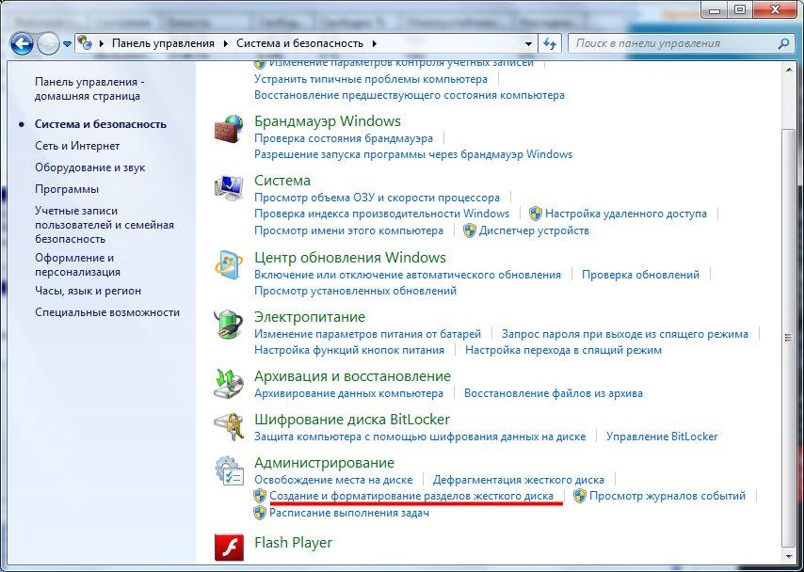Open Система heading link
Image resolution: width=804 pixels, height=572 pixels.
click(x=282, y=181)
